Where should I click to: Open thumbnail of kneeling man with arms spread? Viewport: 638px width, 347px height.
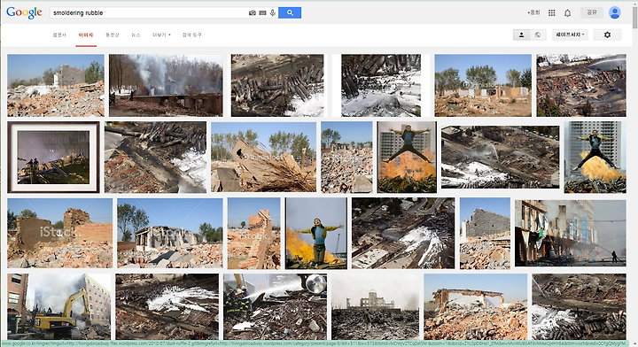(x=316, y=233)
